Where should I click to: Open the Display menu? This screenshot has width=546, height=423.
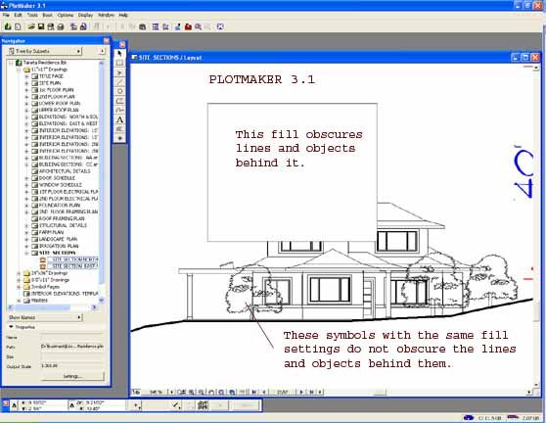click(x=85, y=15)
